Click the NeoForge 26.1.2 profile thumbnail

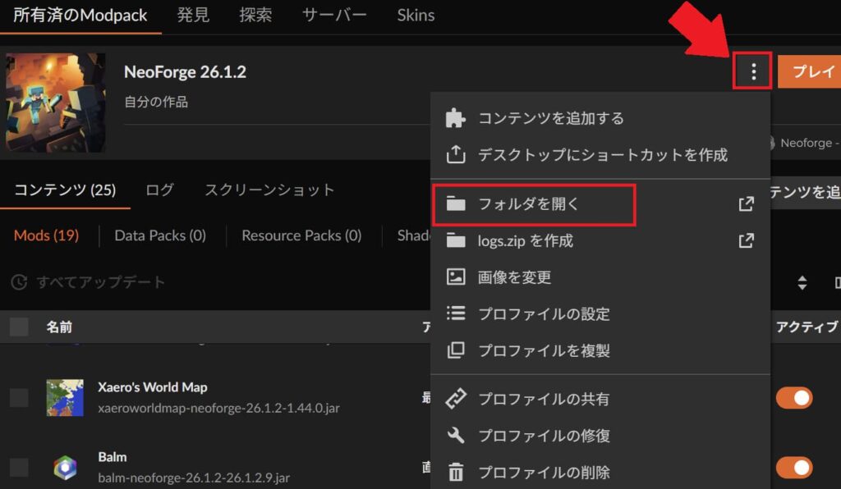point(55,103)
